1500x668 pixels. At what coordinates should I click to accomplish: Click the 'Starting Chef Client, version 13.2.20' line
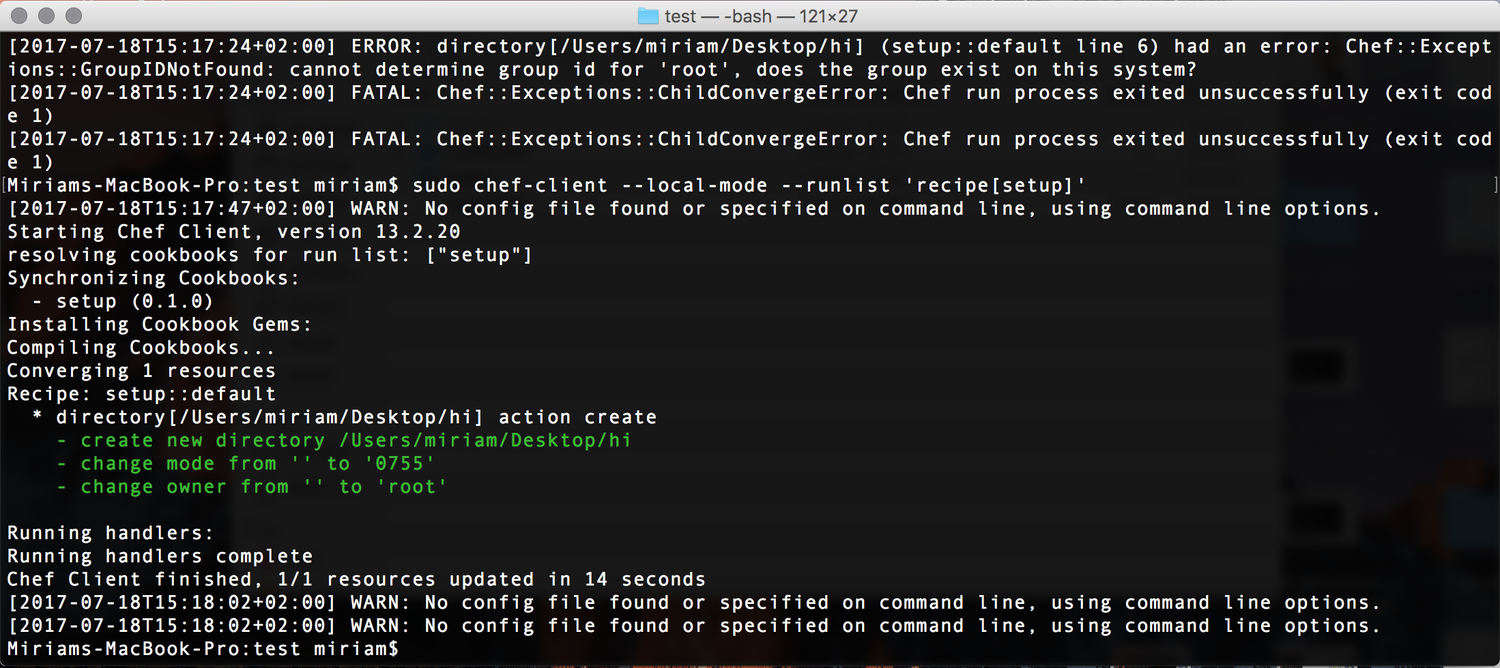234,232
